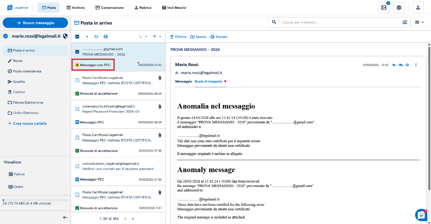This screenshot has height=224, width=431.
Task: Click the refresh icon in the message list toolbar
Action: (x=96, y=37)
